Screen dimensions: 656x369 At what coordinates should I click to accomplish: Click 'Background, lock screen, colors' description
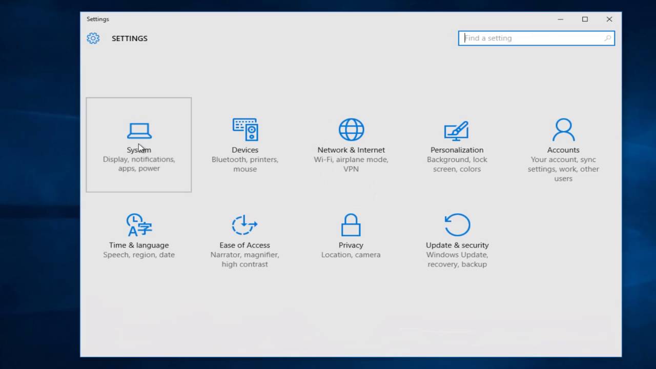pyautogui.click(x=457, y=164)
